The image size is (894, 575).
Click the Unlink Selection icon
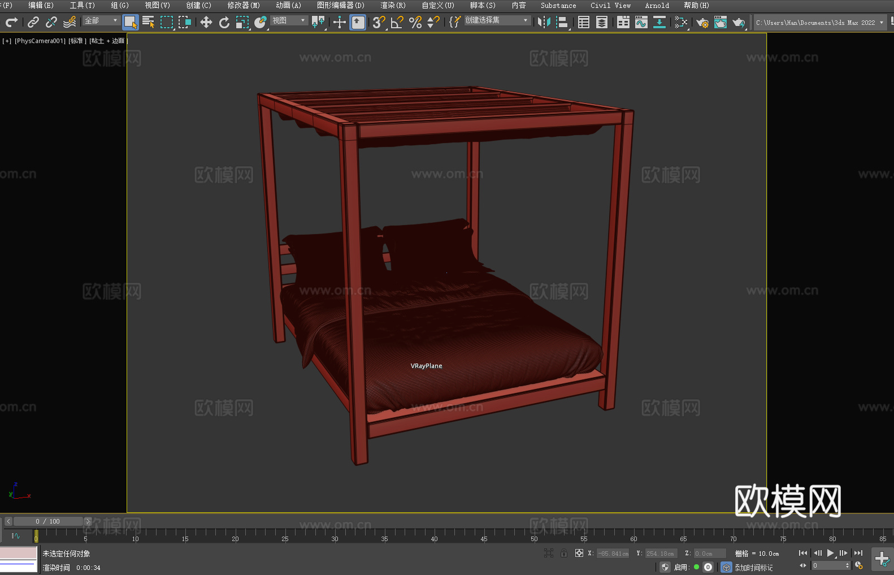pyautogui.click(x=51, y=22)
